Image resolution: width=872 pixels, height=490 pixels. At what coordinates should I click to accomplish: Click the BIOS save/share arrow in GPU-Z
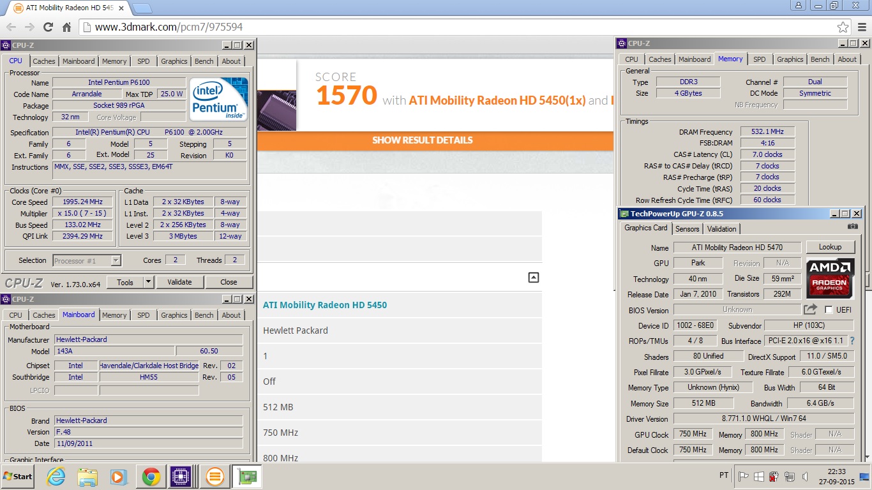(810, 309)
